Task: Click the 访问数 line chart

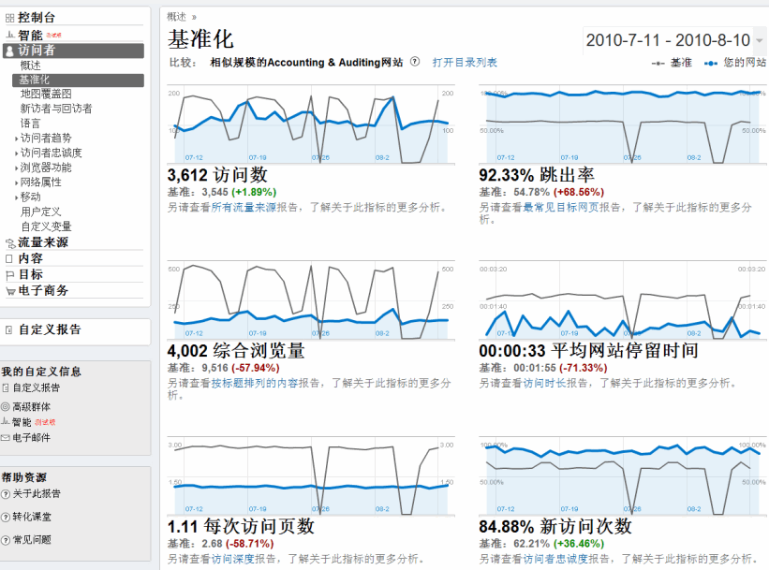Action: click(310, 122)
